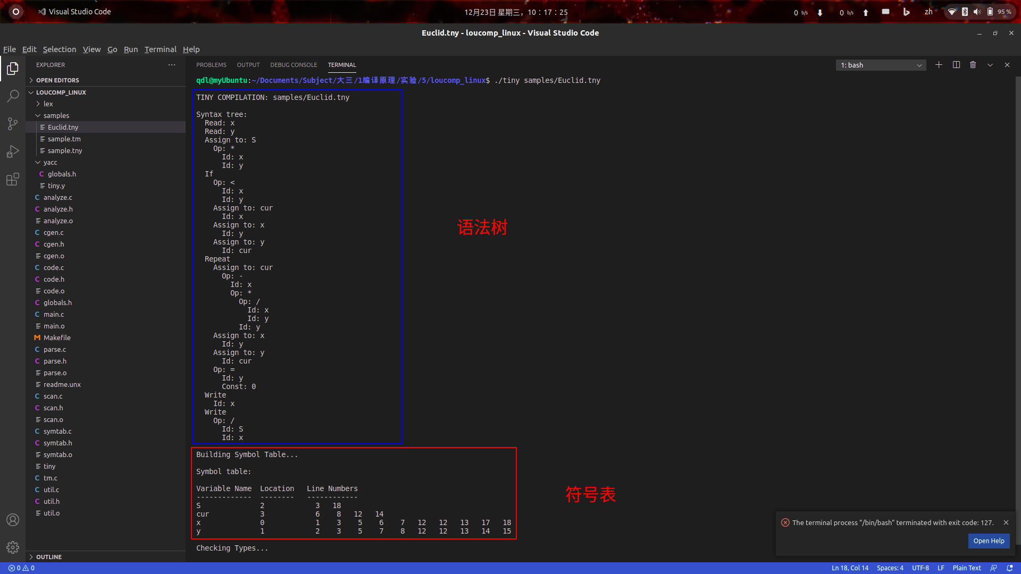This screenshot has width=1021, height=574.
Task: Open the Run and Debug view
Action: click(13, 151)
